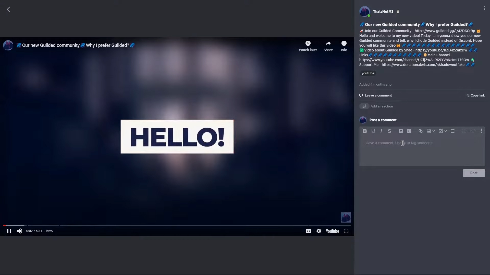The width and height of the screenshot is (490, 275).
Task: Apply inline code formatting icon
Action: pyautogui.click(x=409, y=131)
